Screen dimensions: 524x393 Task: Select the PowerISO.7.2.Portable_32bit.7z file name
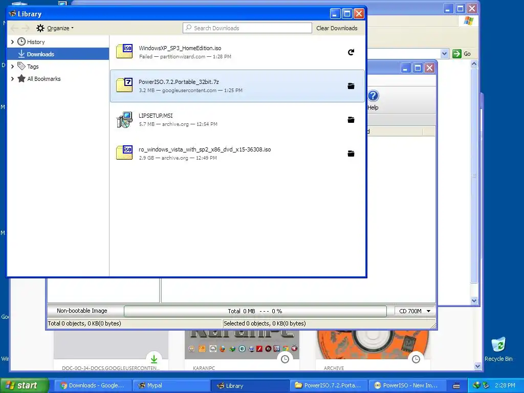click(179, 82)
